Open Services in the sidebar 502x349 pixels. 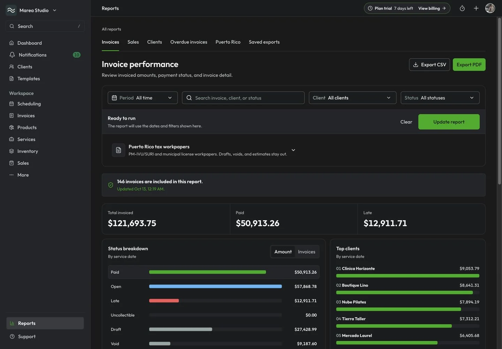pos(45,139)
